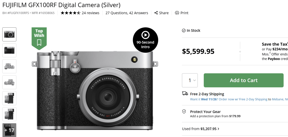The height and width of the screenshot is (137, 288).
Task: Click the Protect Your Gear shield icon
Action: click(x=184, y=112)
